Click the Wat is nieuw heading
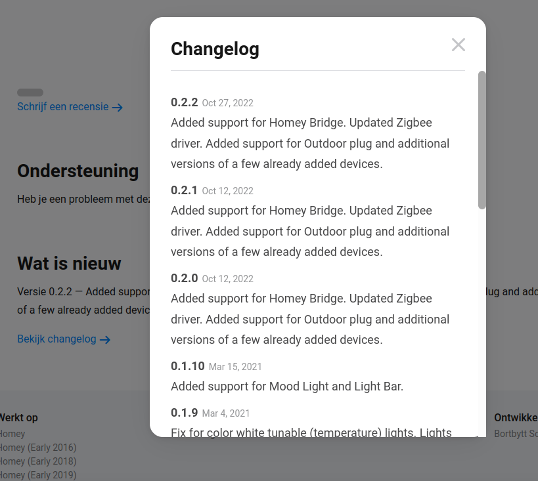Screen dimensions: 538x481 coord(69,264)
